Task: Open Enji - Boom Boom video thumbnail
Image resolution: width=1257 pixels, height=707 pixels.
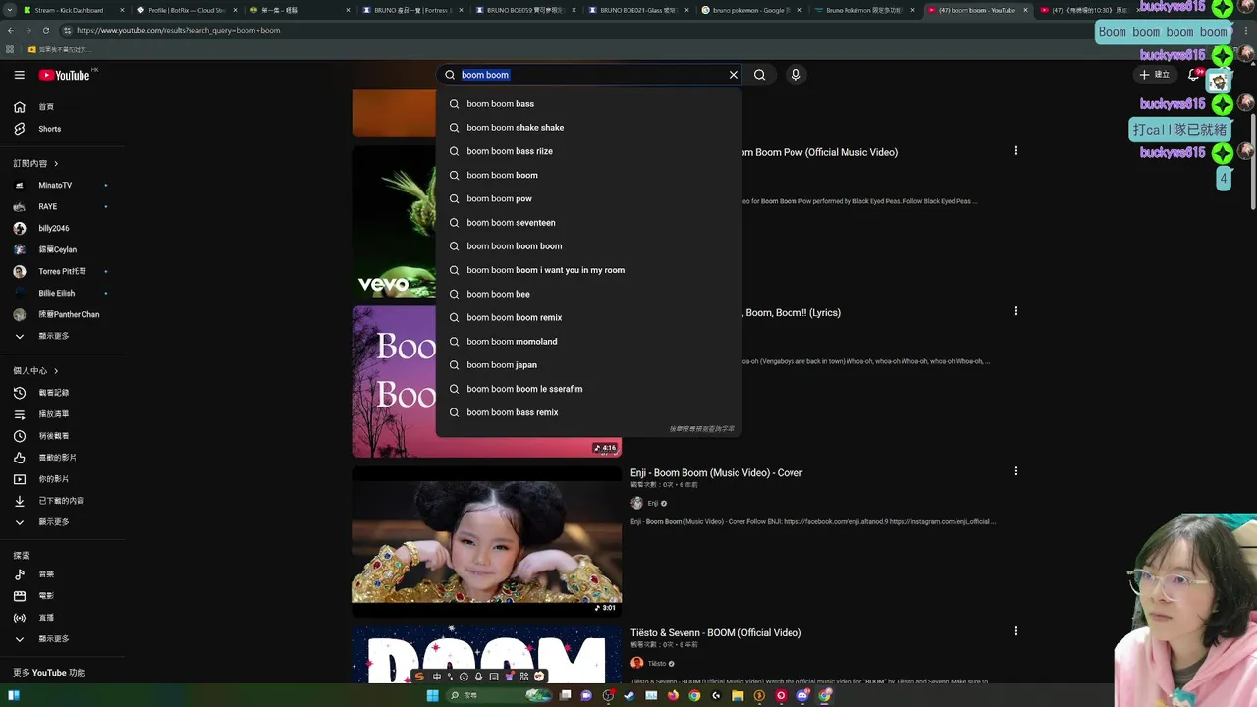Action: click(x=486, y=541)
